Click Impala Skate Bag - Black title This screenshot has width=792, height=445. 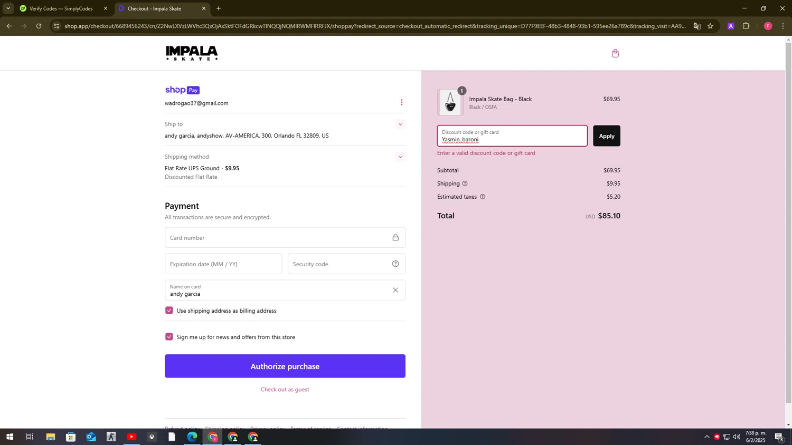pos(500,99)
